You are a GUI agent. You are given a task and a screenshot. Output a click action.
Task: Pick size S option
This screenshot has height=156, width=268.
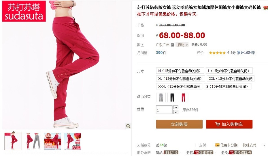228,86
